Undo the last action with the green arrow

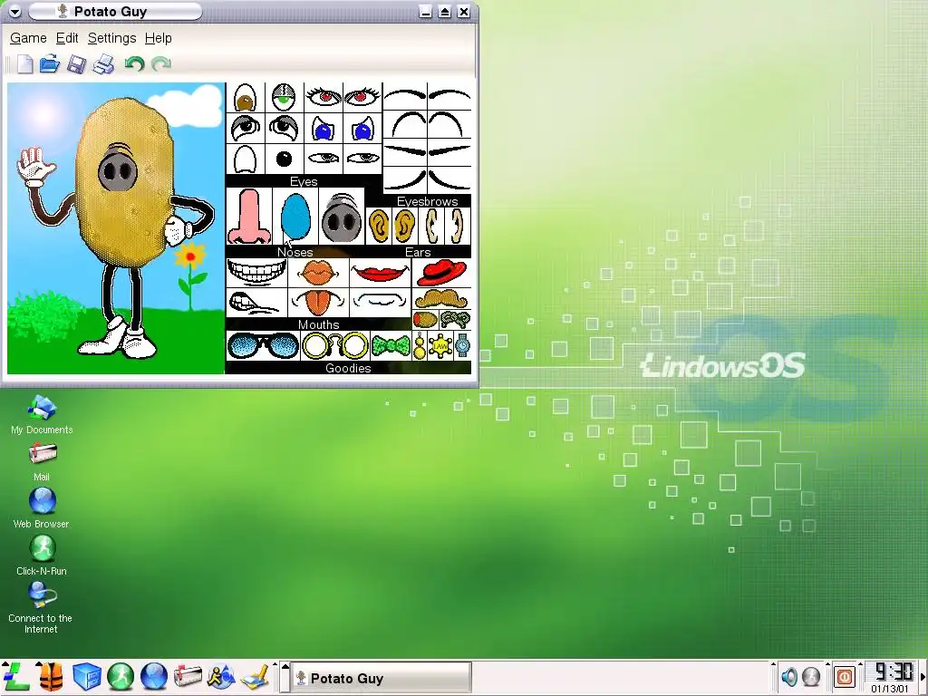pos(134,64)
